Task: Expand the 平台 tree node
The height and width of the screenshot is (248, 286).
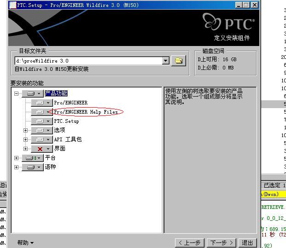Action: 17,158
